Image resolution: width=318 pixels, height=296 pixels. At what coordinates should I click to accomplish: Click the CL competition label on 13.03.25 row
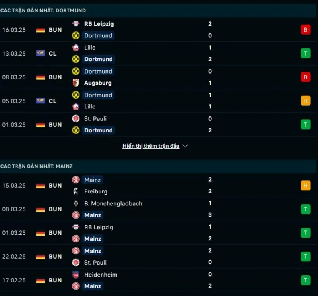point(52,53)
